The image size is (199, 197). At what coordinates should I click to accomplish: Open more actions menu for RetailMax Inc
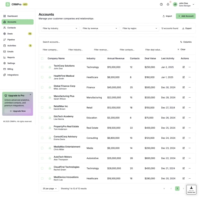point(189,108)
